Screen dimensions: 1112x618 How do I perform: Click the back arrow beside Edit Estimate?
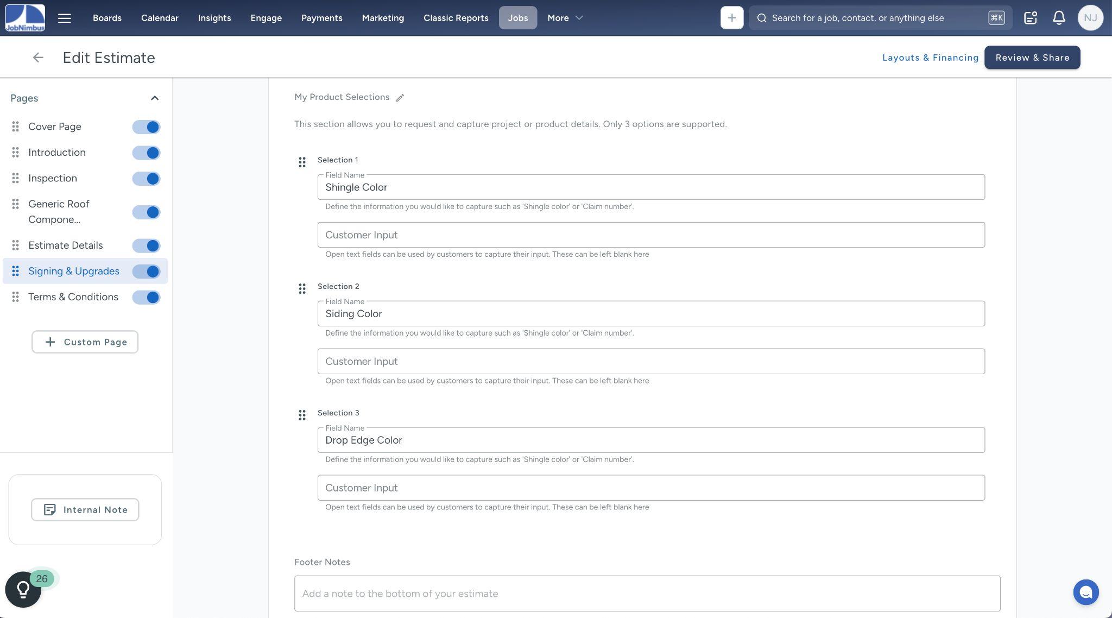pos(37,58)
